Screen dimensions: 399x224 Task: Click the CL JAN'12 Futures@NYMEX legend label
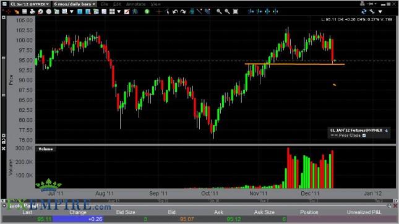[x=356, y=130]
